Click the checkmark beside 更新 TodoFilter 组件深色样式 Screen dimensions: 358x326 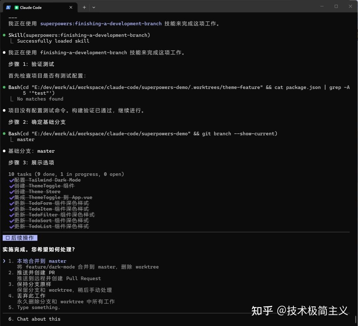coord(11,215)
